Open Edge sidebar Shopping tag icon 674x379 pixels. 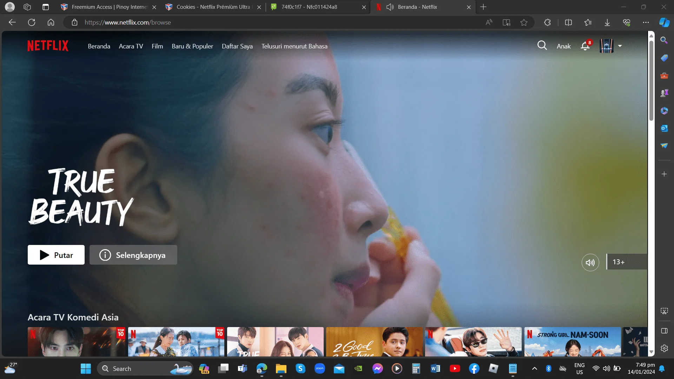(664, 58)
